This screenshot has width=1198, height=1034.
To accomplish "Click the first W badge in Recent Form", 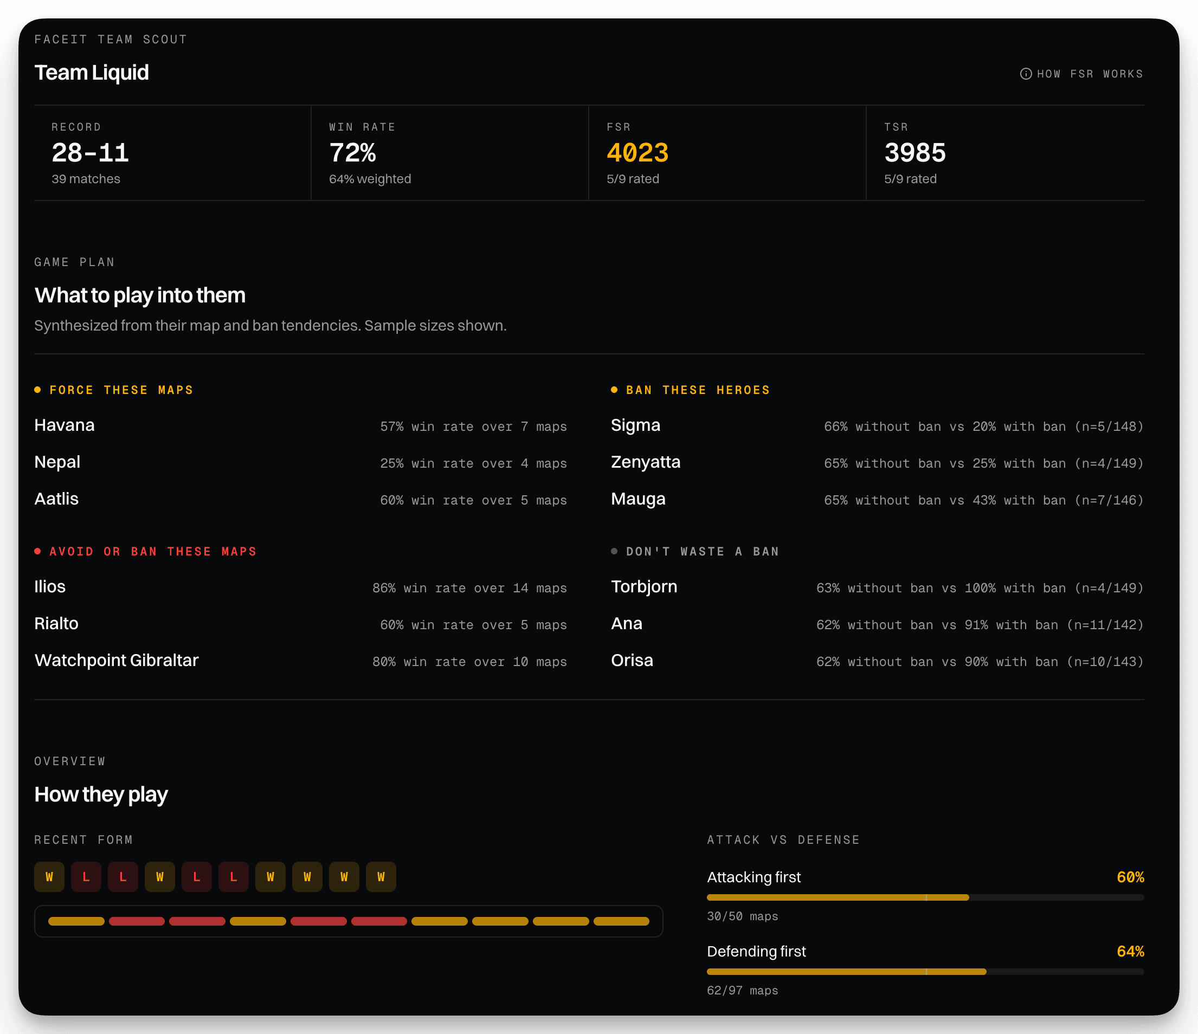I will tap(49, 877).
